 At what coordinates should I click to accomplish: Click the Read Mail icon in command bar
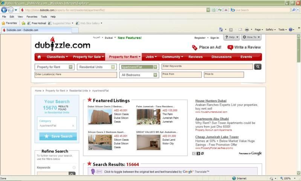[x=240, y=30]
